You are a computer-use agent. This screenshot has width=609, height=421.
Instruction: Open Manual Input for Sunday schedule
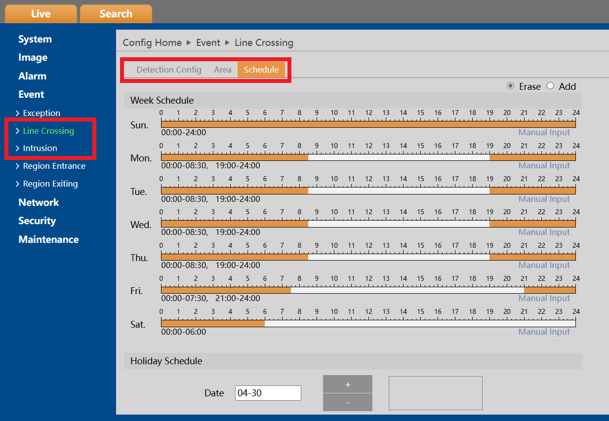pyautogui.click(x=544, y=132)
